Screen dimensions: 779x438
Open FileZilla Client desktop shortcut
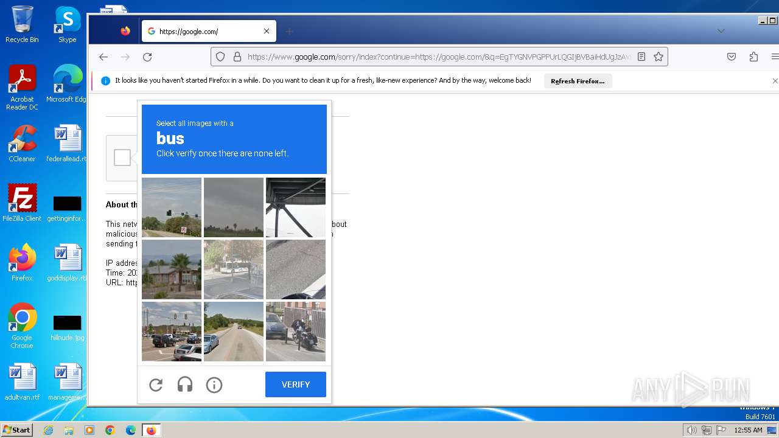tap(22, 203)
